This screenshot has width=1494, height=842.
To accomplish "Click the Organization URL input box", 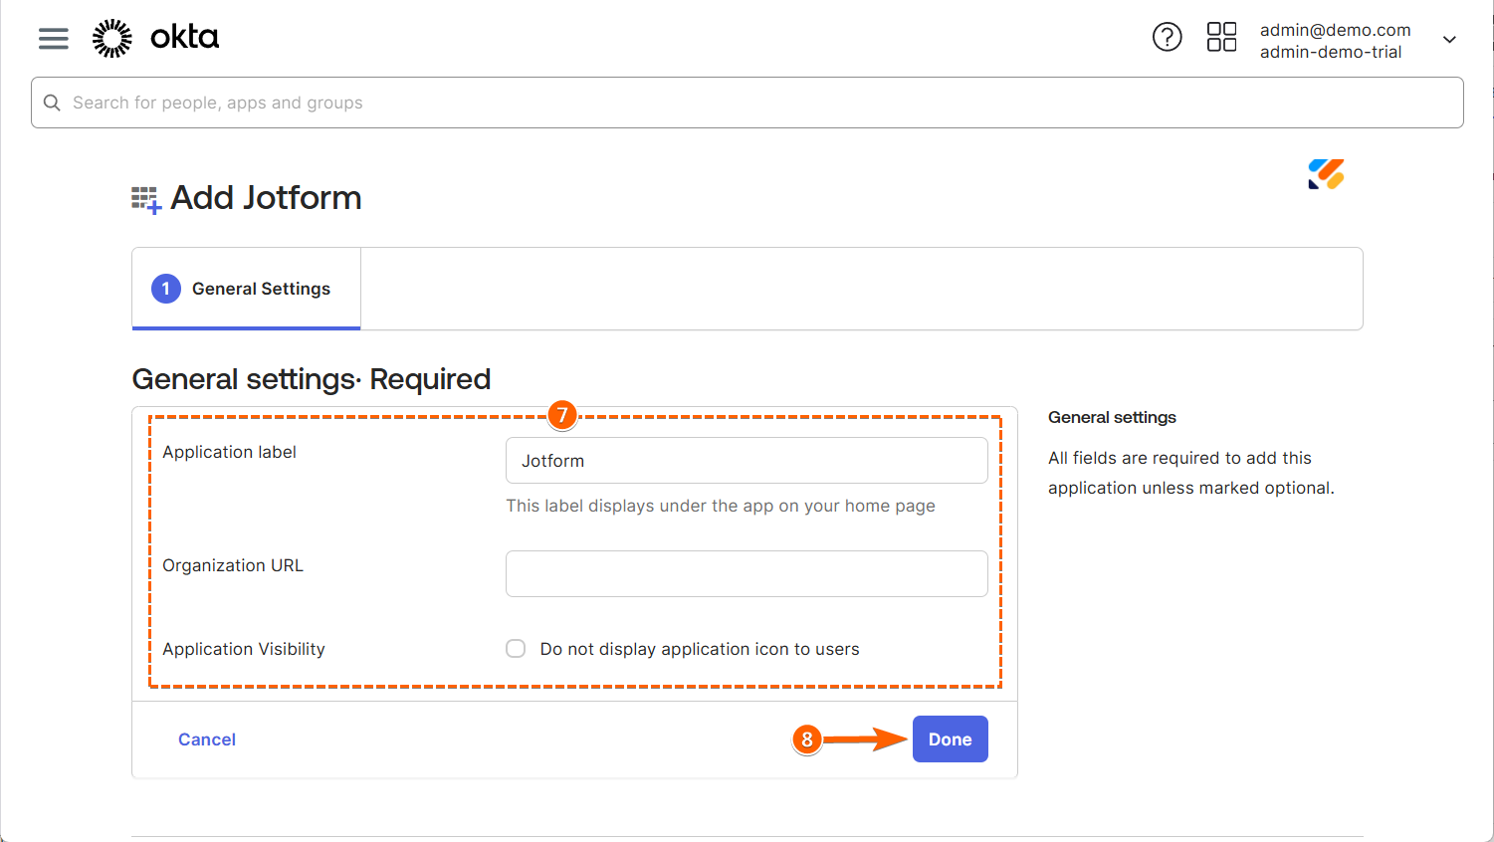I will (x=747, y=574).
